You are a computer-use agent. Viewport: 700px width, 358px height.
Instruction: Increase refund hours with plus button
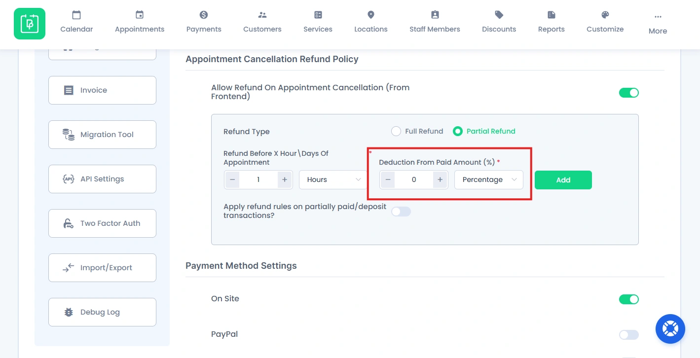coord(285,179)
